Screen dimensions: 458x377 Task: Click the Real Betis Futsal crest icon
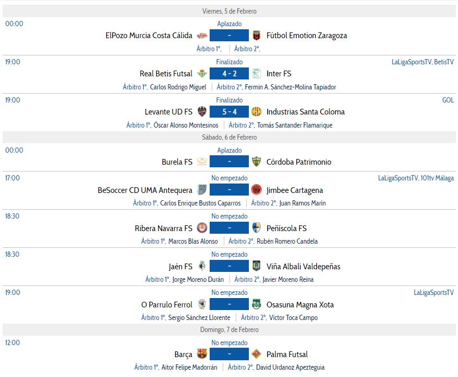(202, 74)
